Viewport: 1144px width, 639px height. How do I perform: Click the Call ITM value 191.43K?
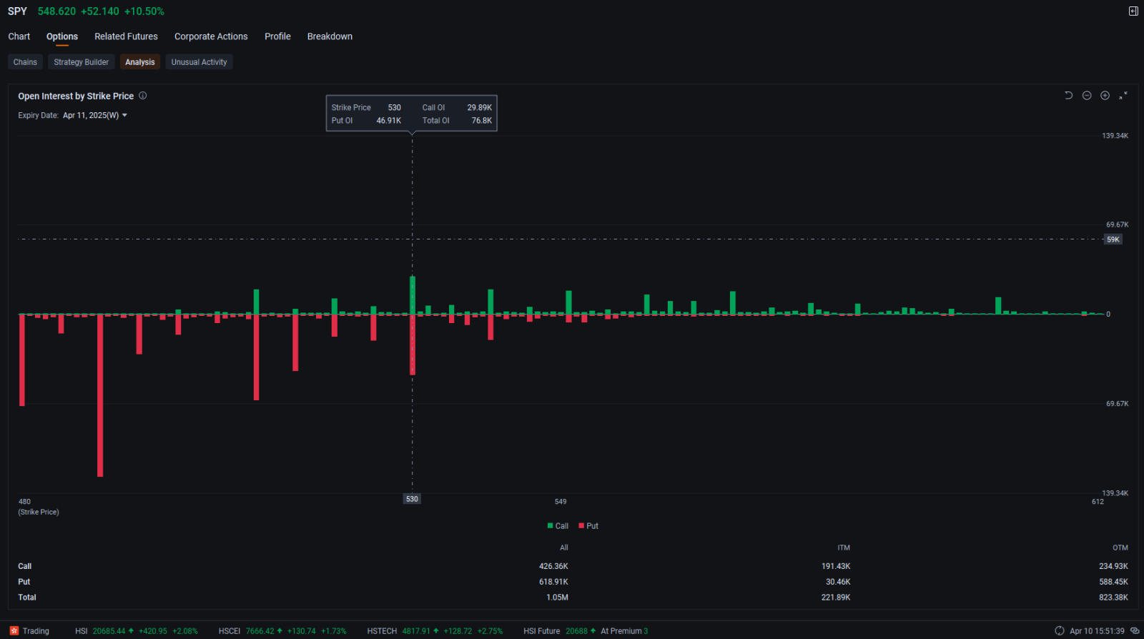pos(836,566)
